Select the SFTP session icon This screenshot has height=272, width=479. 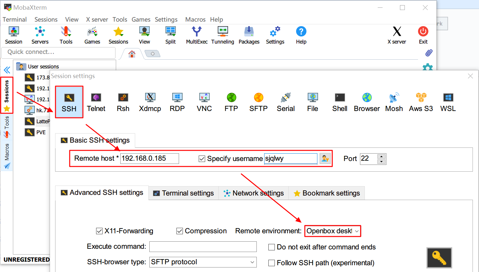(258, 102)
